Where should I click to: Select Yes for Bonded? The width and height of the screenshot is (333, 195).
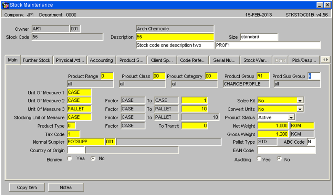point(70,158)
